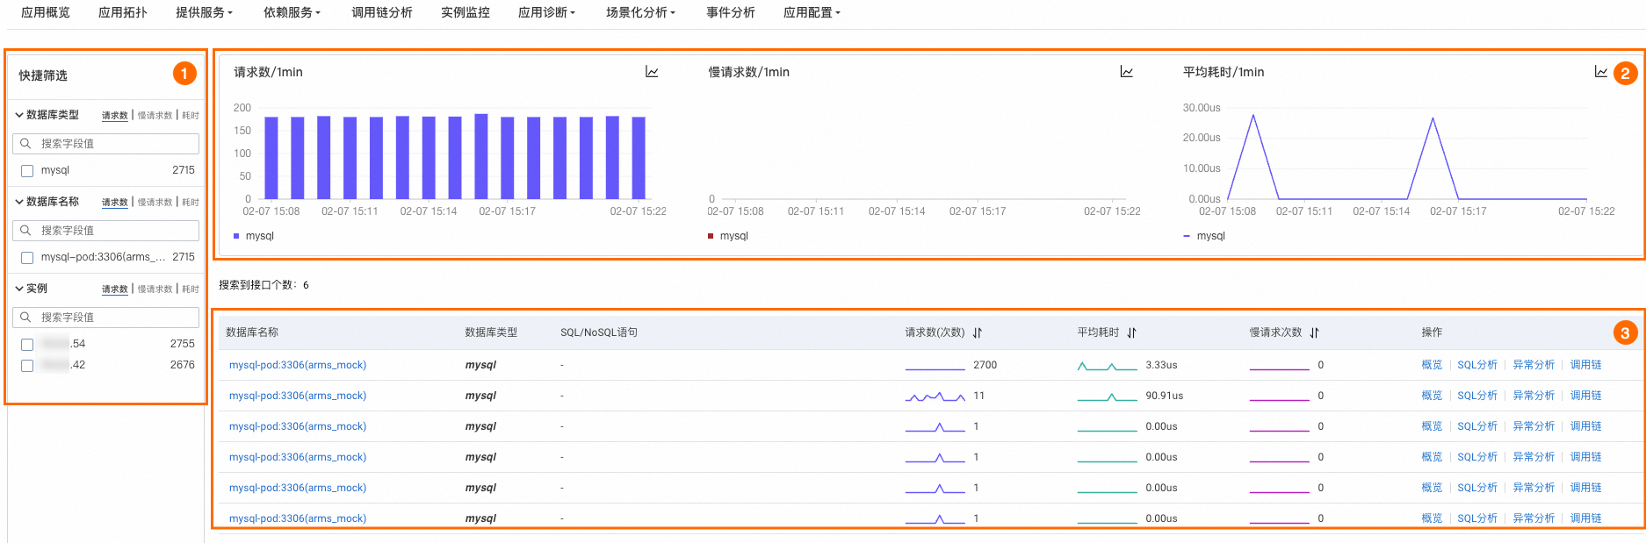Open the 提供服务 dropdown menu
The height and width of the screenshot is (543, 1646).
tap(204, 12)
